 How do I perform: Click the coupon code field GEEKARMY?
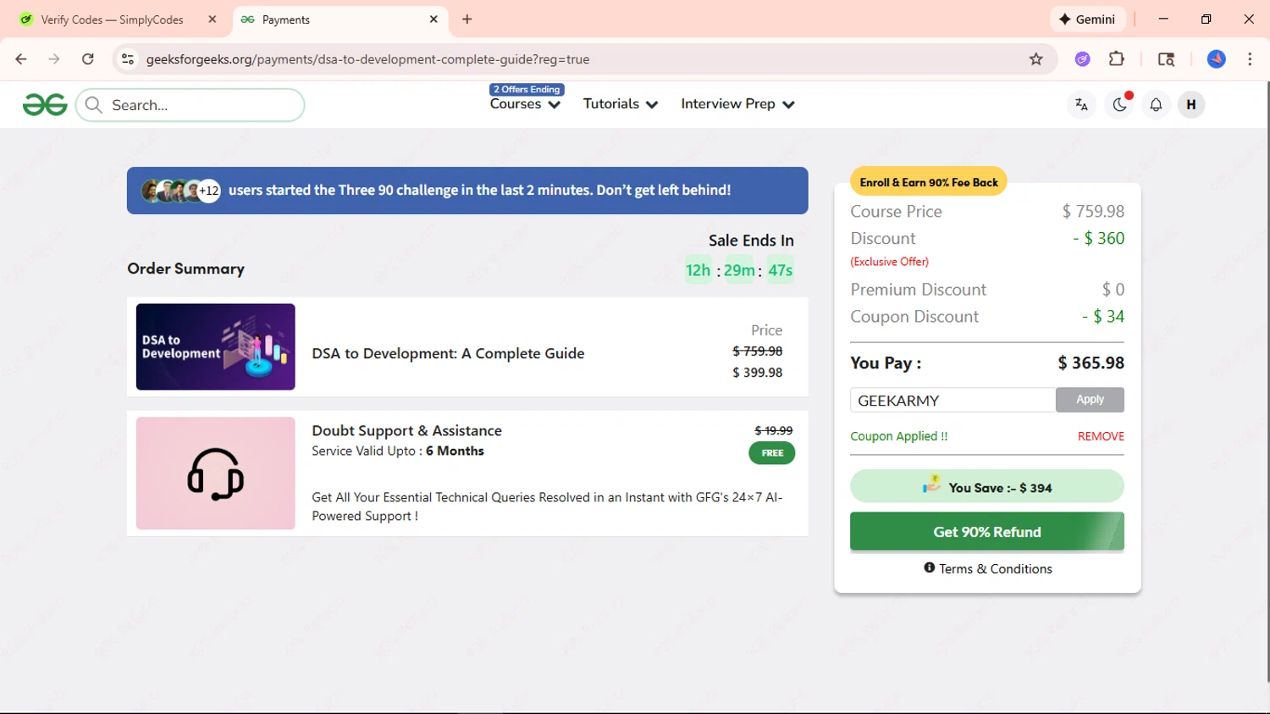click(952, 400)
